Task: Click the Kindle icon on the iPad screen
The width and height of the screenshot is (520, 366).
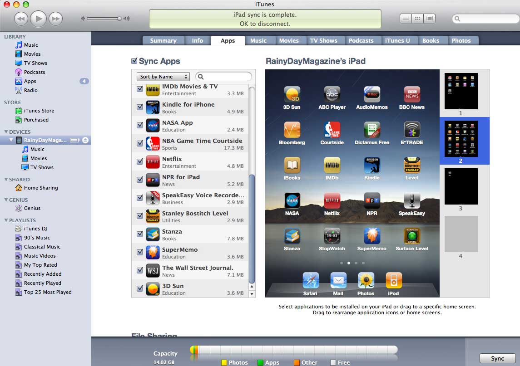Action: [372, 165]
